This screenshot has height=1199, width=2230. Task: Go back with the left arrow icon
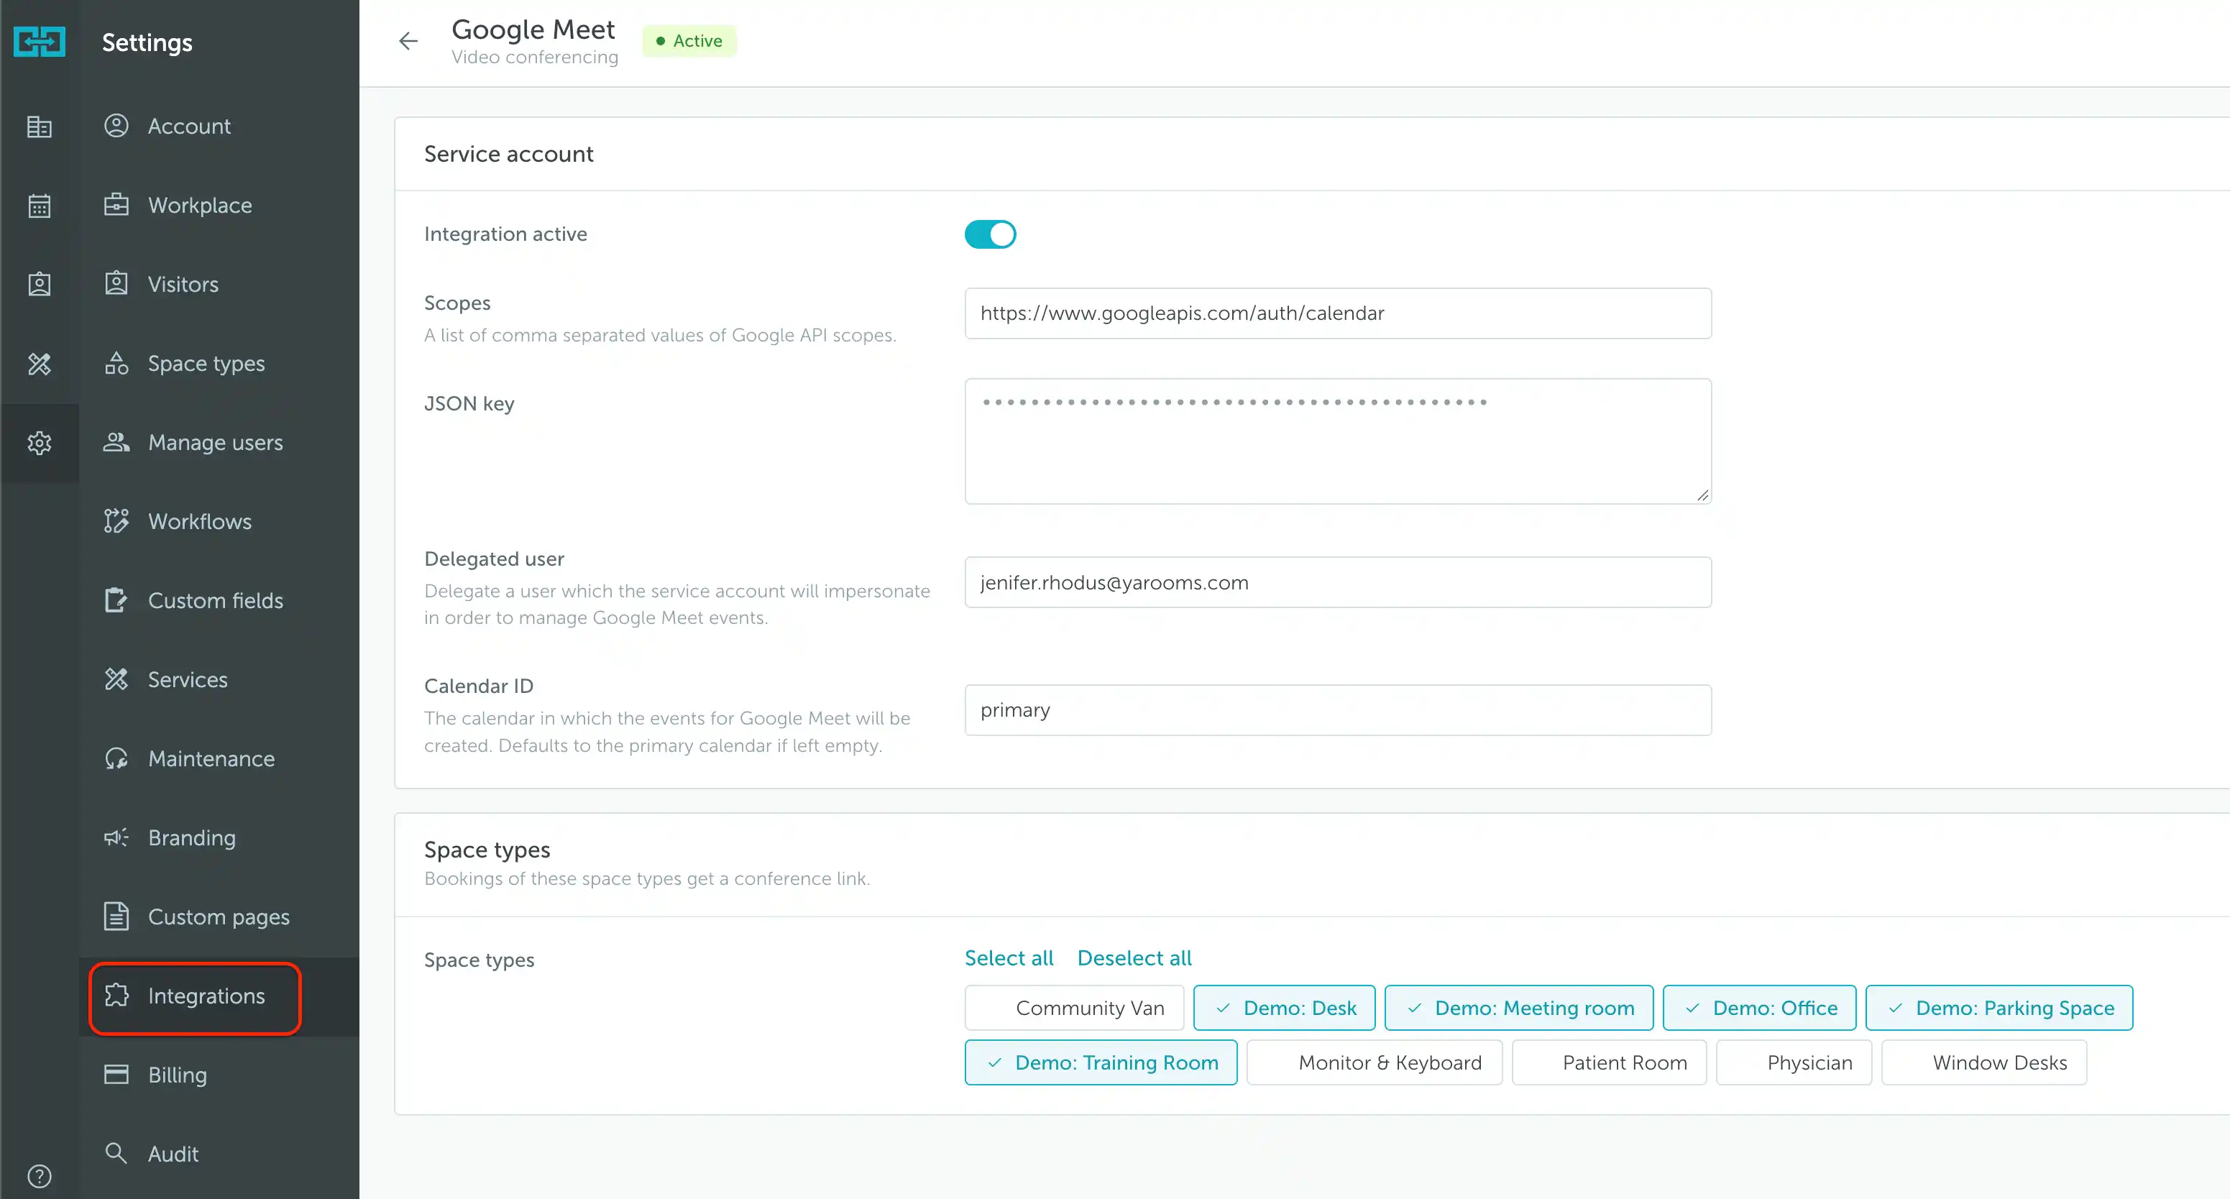pos(408,41)
